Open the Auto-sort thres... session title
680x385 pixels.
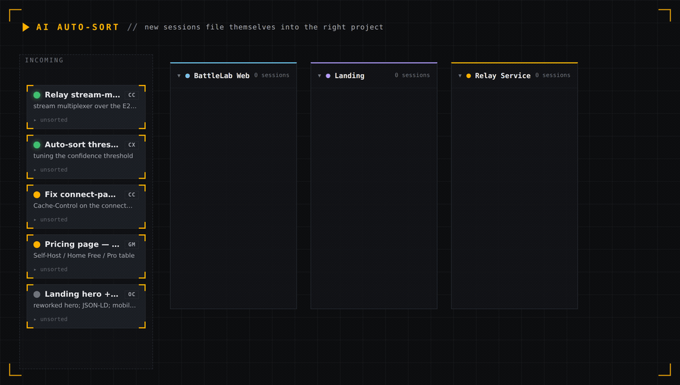pyautogui.click(x=82, y=145)
